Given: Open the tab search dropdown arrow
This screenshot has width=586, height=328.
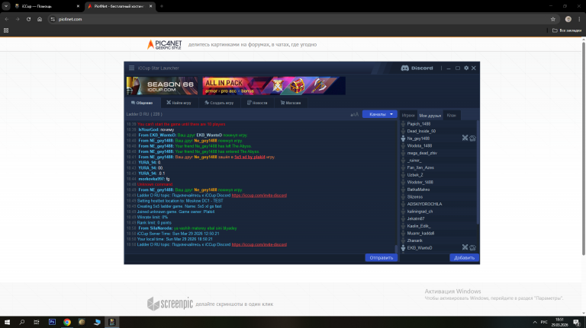Looking at the screenshot, I should point(6,6).
